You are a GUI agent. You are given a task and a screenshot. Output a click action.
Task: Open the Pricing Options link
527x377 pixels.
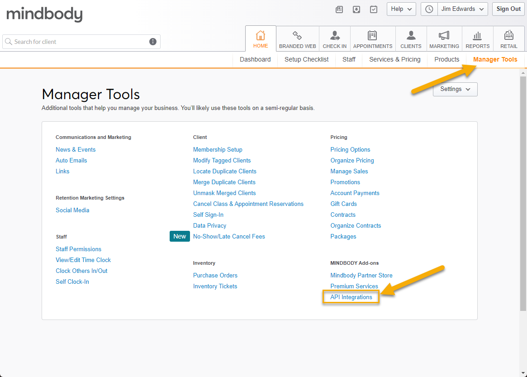click(350, 150)
